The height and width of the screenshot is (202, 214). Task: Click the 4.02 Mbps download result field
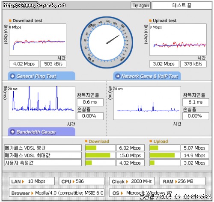24,64
